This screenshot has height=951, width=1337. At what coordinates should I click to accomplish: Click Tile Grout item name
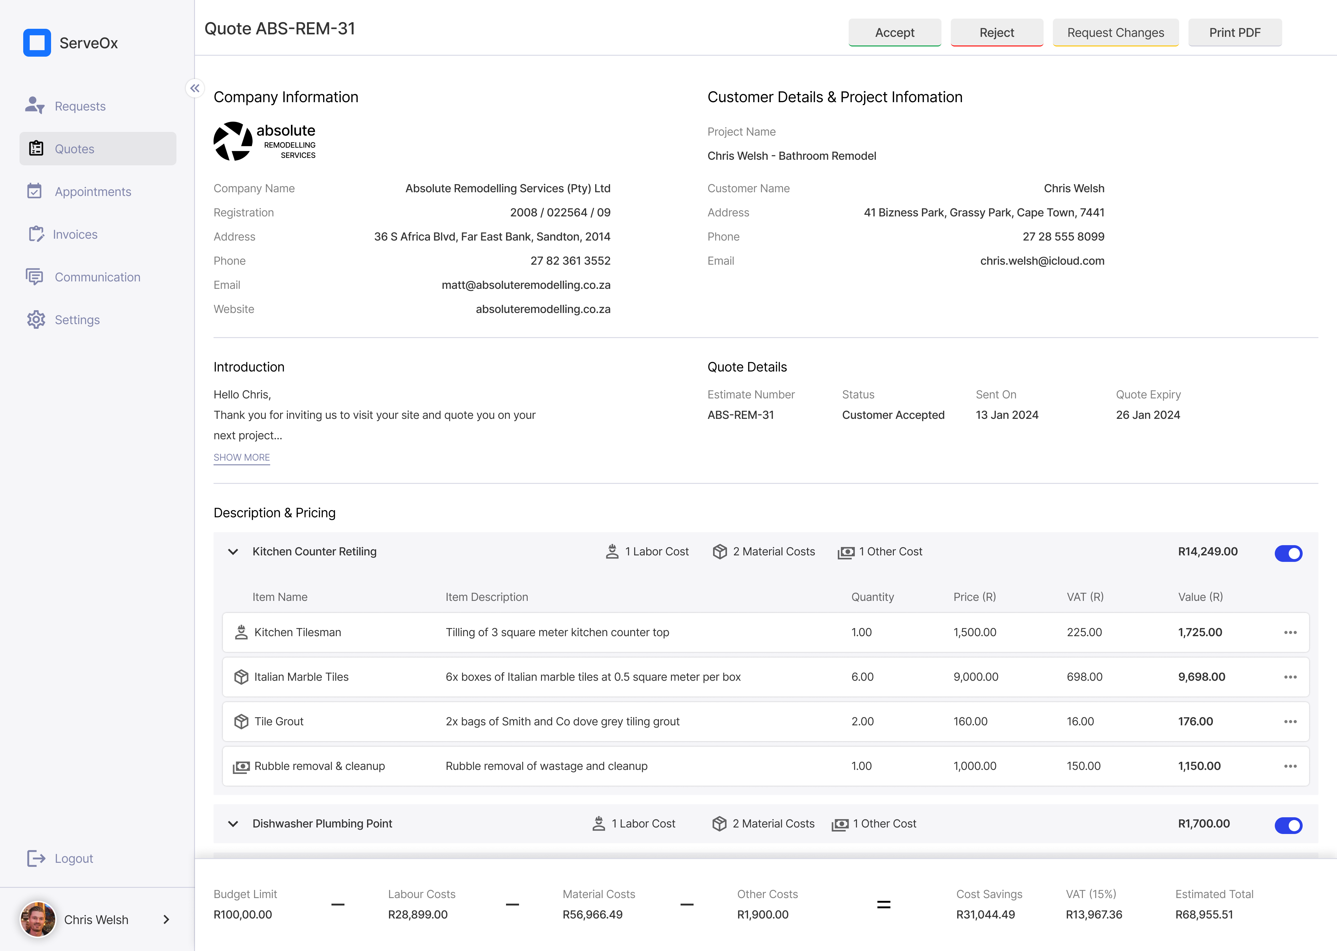tap(279, 721)
